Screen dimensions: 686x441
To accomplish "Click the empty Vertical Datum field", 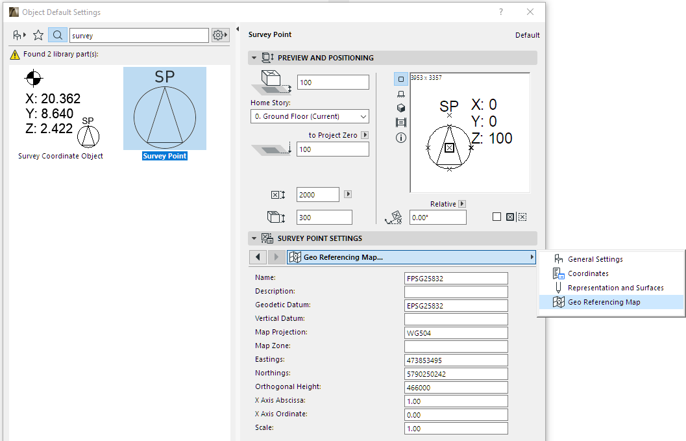I will [x=456, y=320].
